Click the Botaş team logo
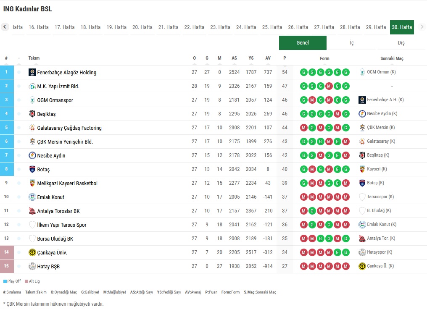The image size is (427, 312). (x=32, y=169)
